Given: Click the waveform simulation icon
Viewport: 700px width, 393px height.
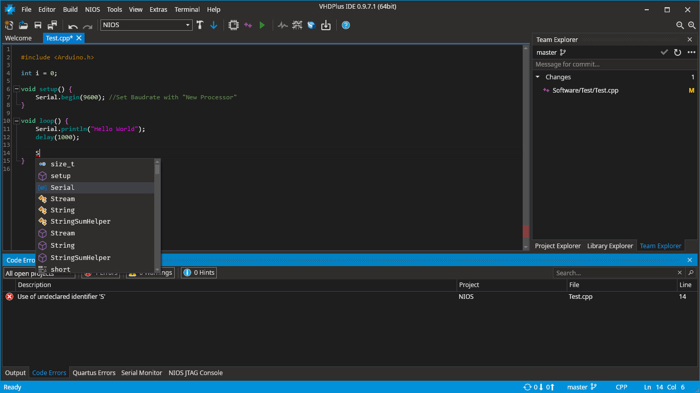Looking at the screenshot, I should click(x=283, y=25).
